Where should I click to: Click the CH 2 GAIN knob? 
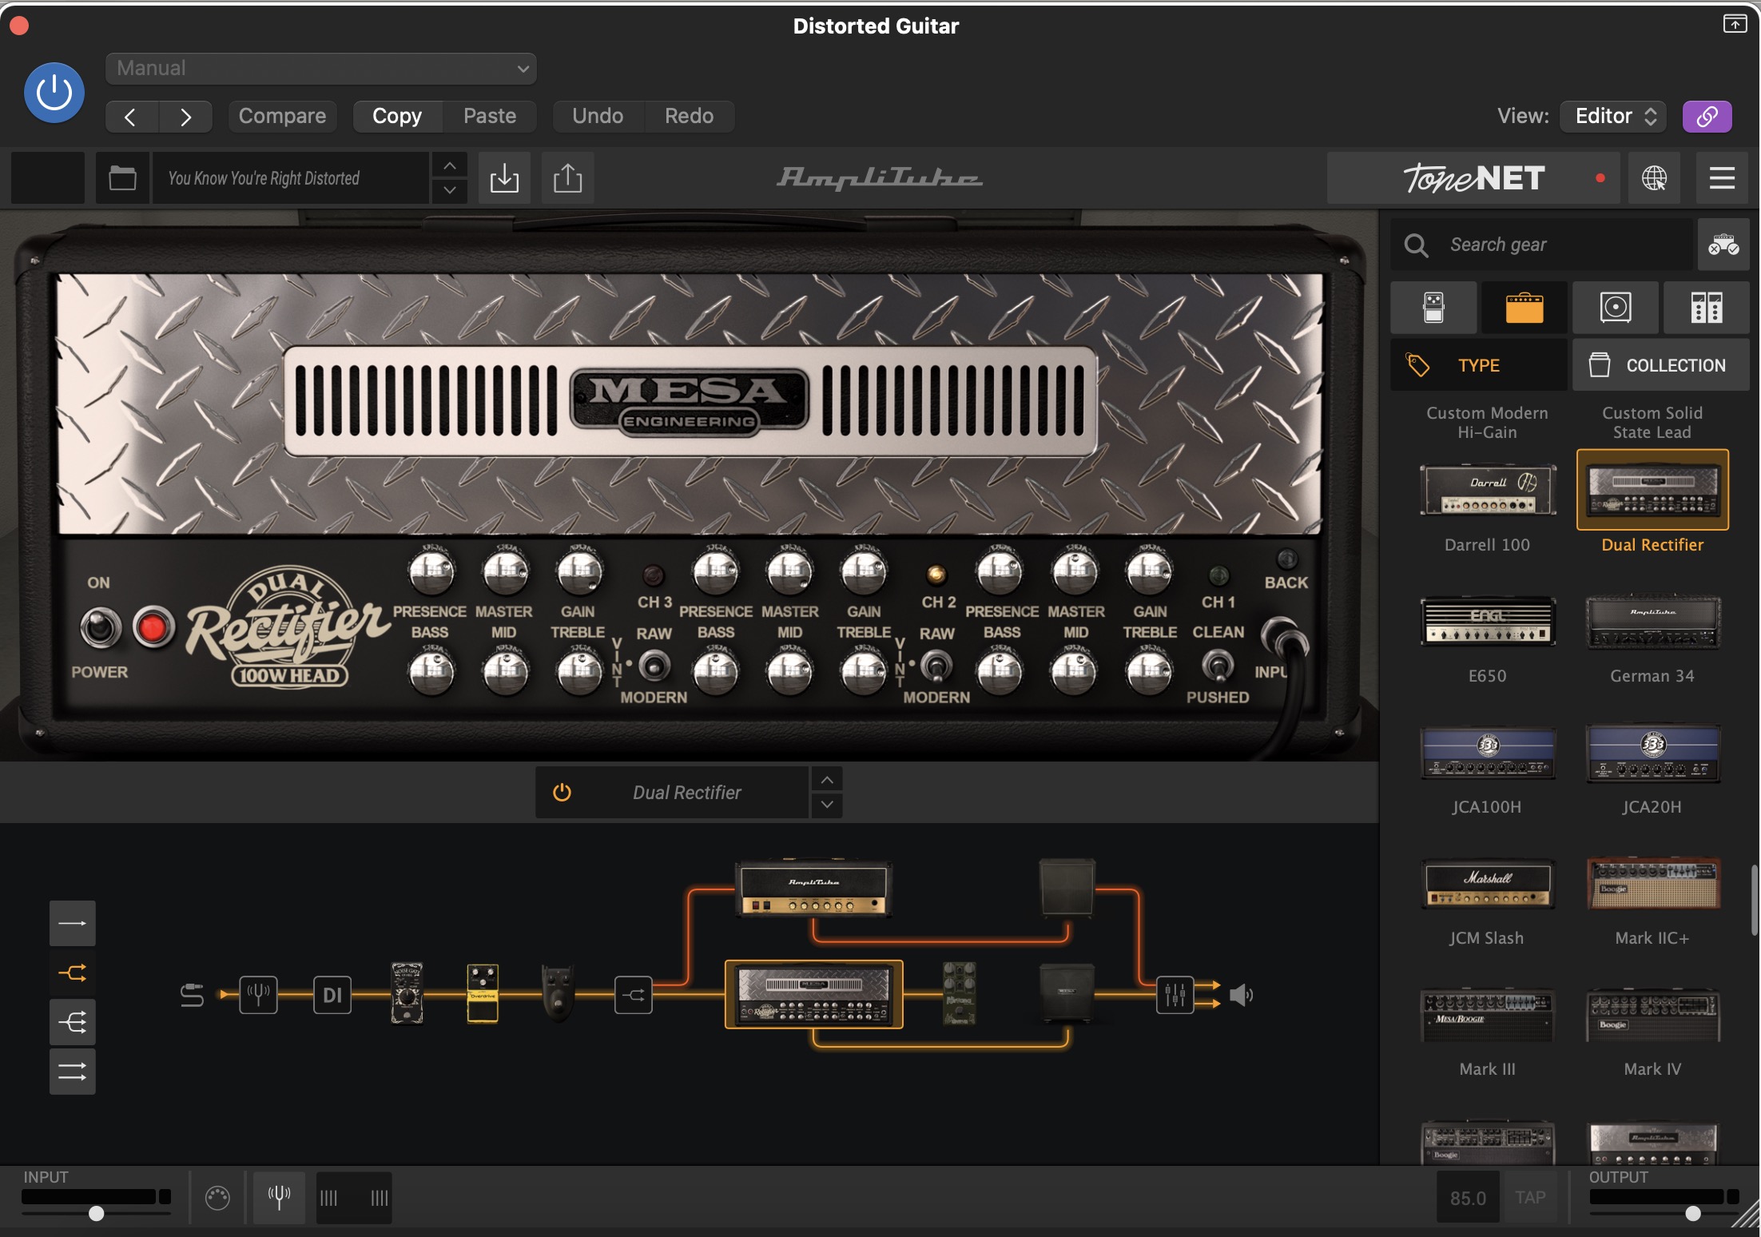(864, 571)
